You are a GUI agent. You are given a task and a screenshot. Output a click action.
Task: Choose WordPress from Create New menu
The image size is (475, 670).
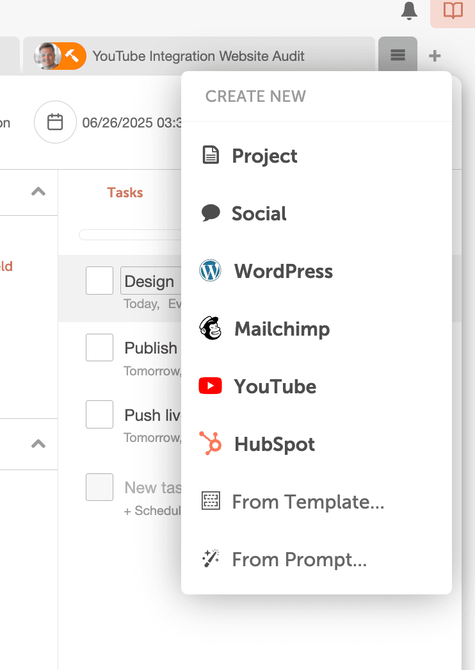[316, 271]
